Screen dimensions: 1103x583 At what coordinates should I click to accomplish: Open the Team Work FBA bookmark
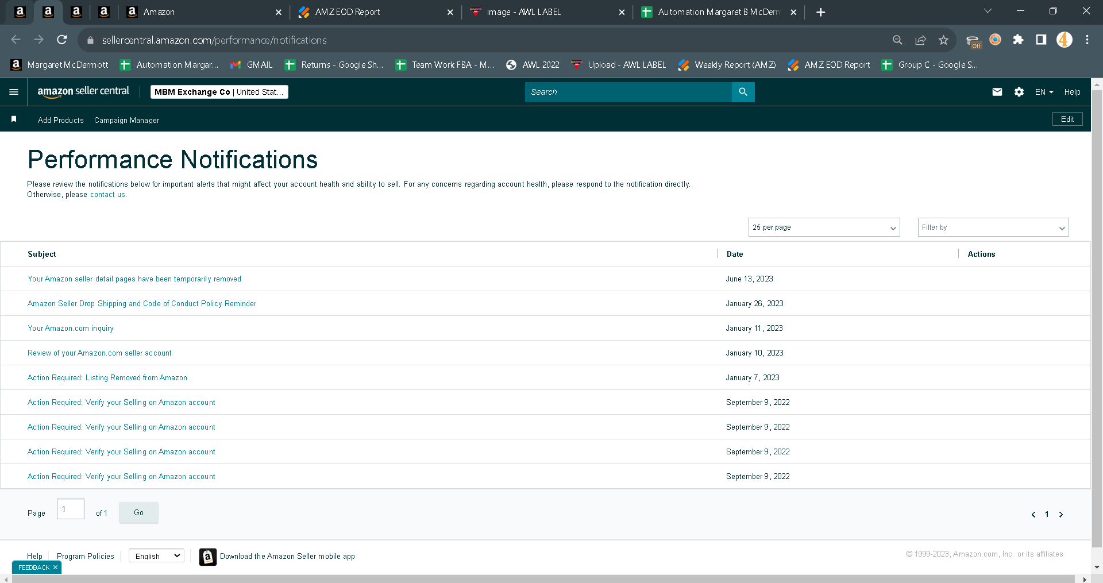coord(445,65)
